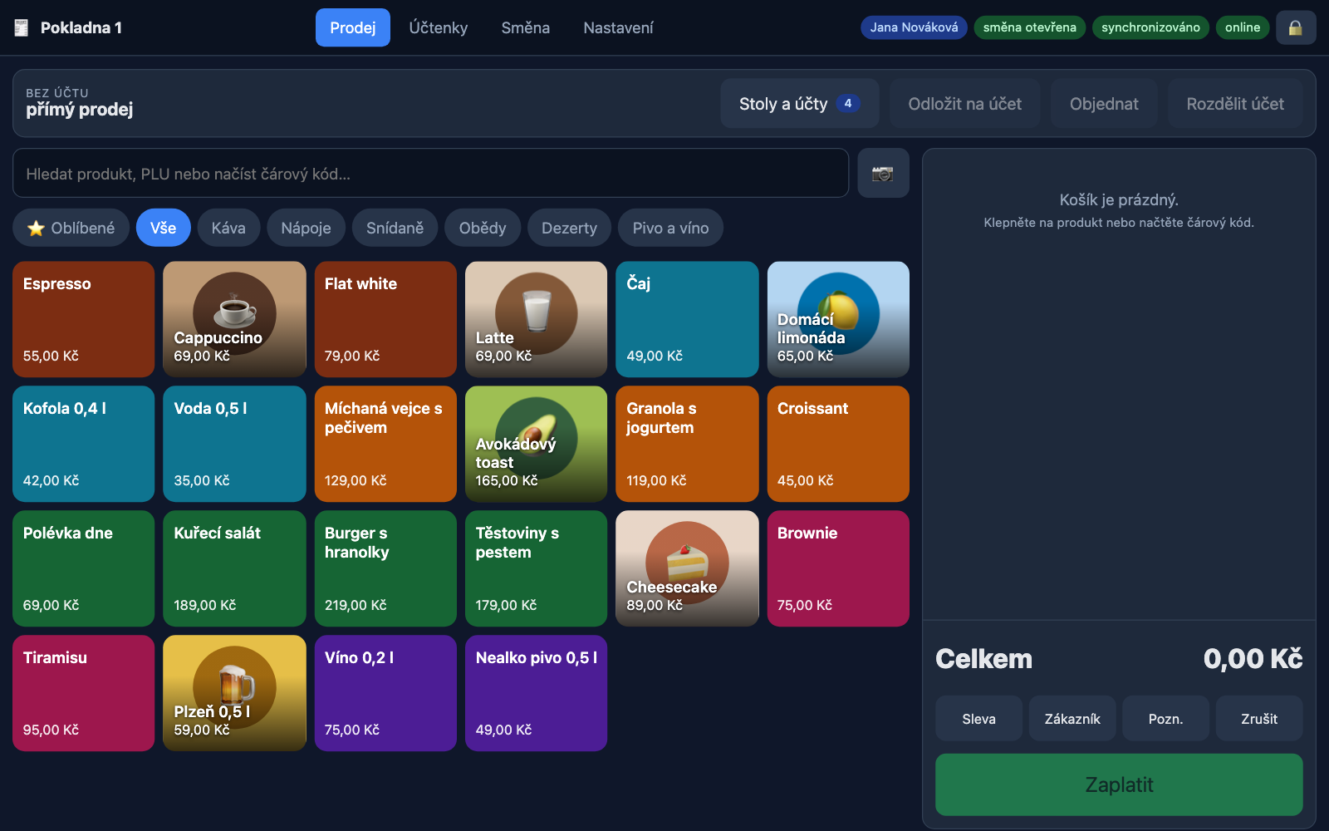The height and width of the screenshot is (831, 1329).
Task: Apply a discount with Sleva
Action: (x=978, y=718)
